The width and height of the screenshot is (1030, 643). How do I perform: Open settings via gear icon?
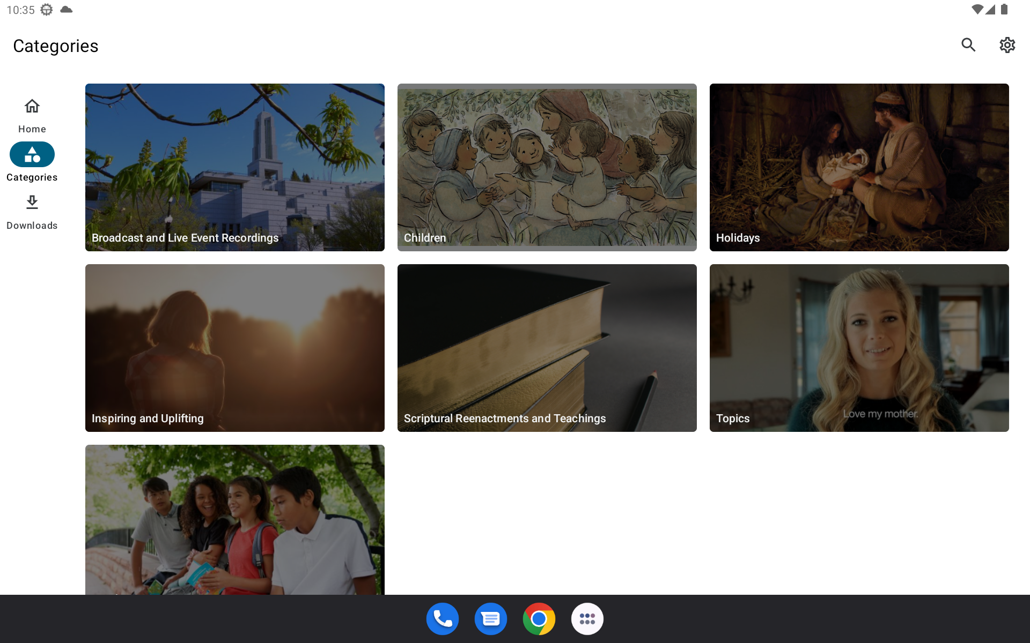tap(1007, 45)
